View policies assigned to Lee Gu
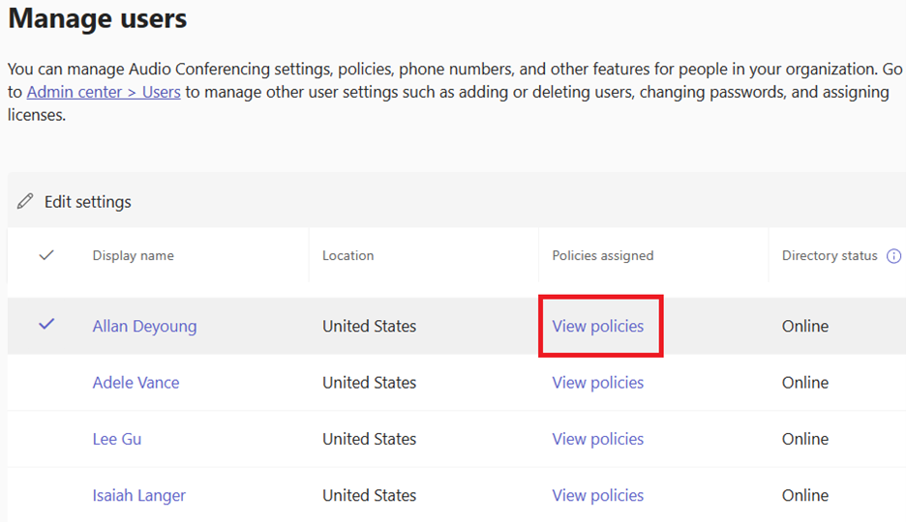906x522 pixels. 597,439
